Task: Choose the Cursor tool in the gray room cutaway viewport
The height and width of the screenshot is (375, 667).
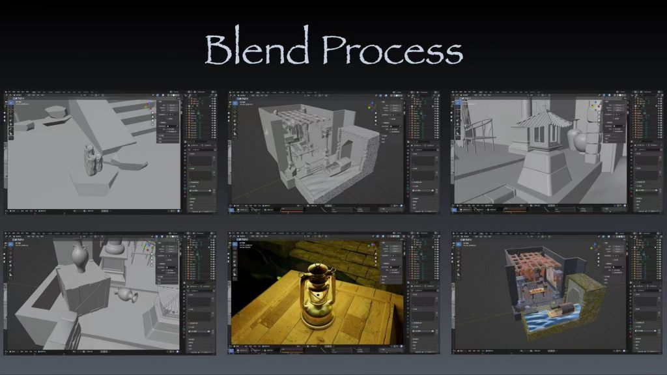Action: 234,108
